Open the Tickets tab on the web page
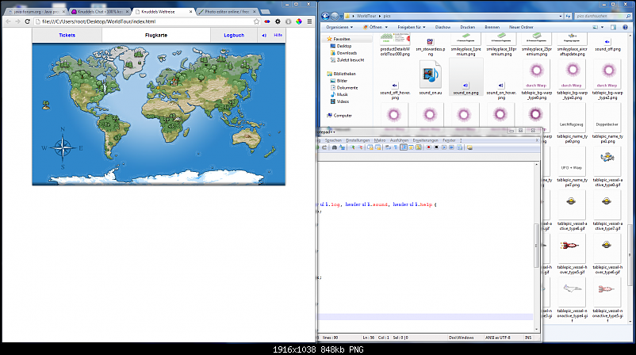The height and width of the screenshot is (355, 636). point(67,35)
